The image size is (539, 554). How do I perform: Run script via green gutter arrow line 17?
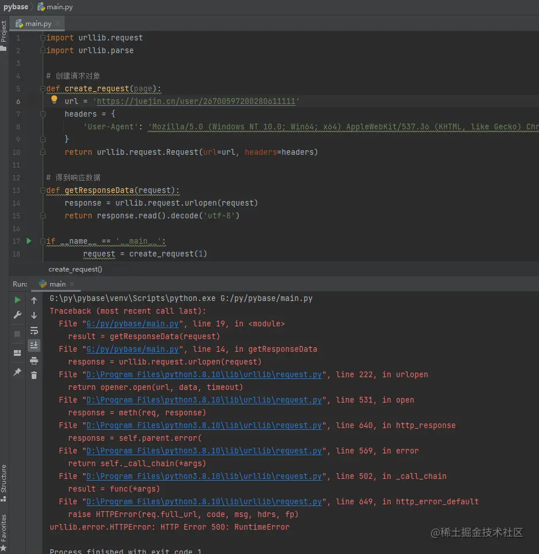[29, 241]
